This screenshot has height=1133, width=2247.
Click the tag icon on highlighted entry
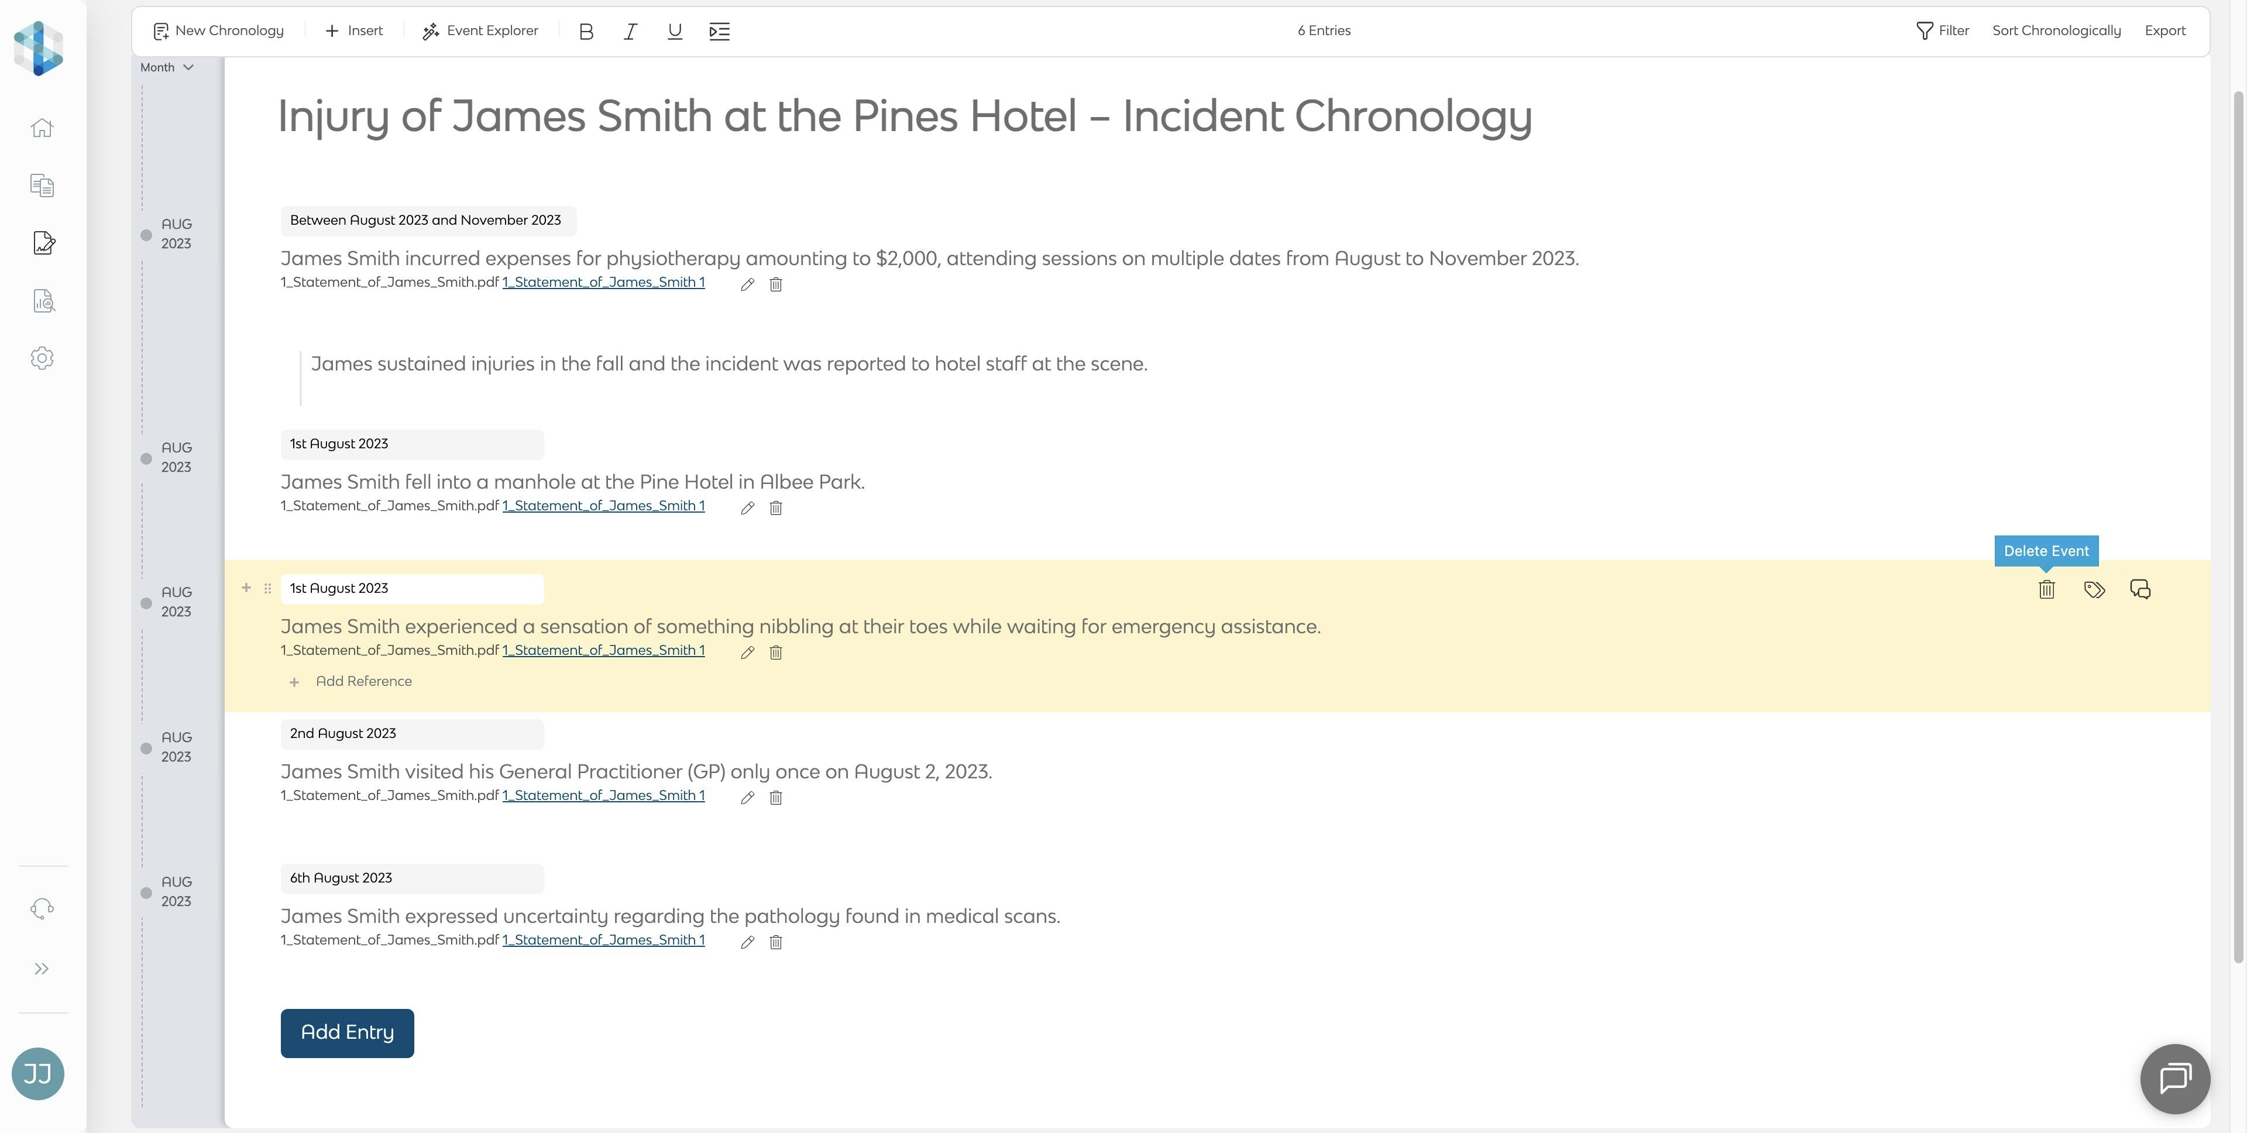click(2094, 589)
